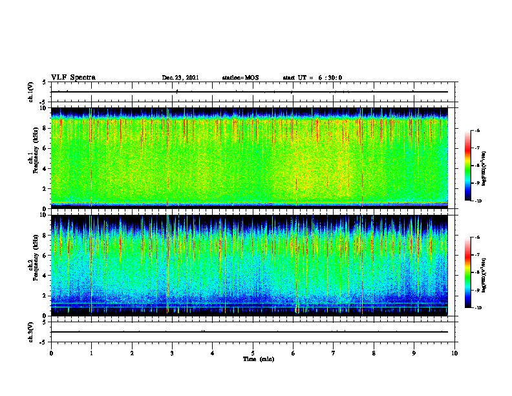Viewport: 512px width, 396px height.
Task: Click the ch.1 voltage waveform trace
Action: tap(250, 92)
